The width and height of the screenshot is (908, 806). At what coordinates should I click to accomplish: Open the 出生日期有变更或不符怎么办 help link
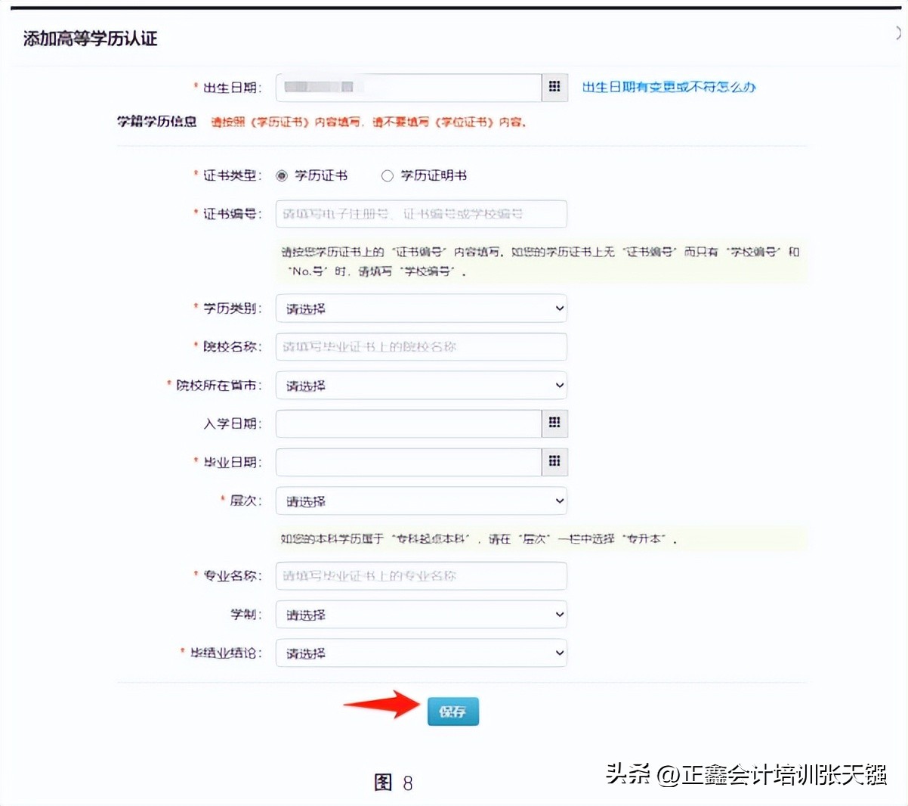(x=669, y=87)
